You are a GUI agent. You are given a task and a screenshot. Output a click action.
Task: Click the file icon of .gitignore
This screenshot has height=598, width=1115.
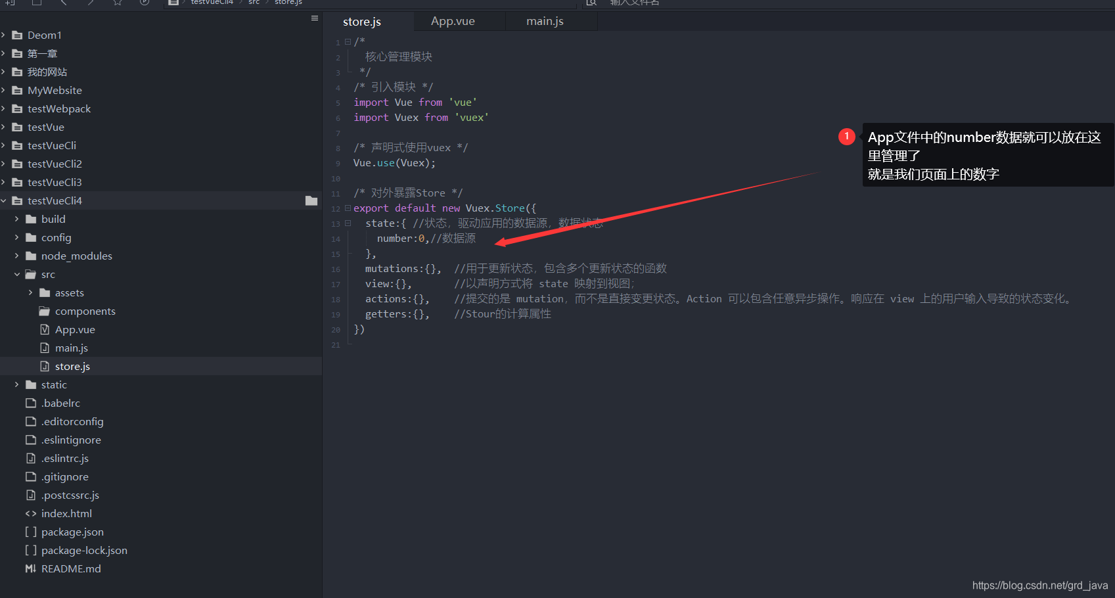point(31,476)
